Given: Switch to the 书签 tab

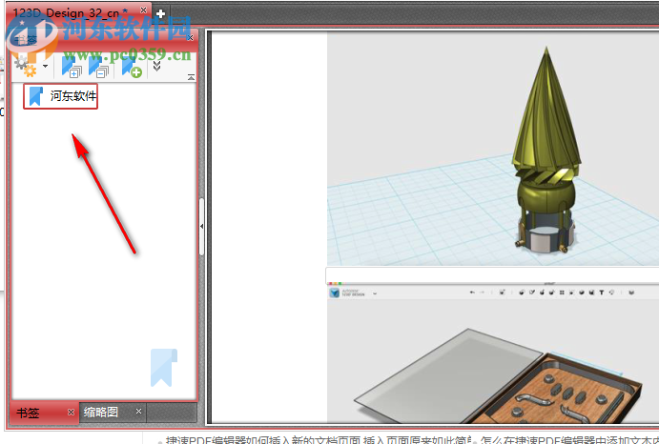Looking at the screenshot, I should click(29, 413).
